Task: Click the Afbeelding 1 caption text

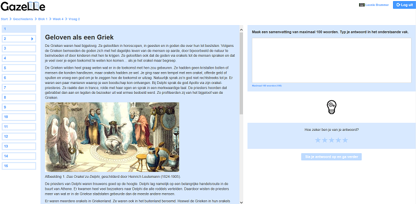Action: pyautogui.click(x=113, y=177)
